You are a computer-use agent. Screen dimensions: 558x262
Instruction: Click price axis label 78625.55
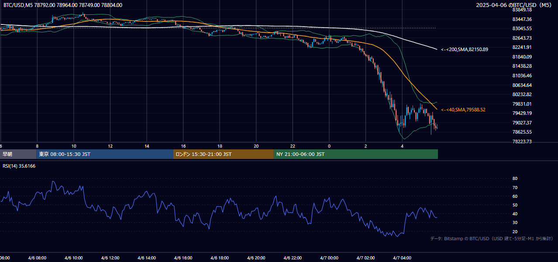(522, 132)
